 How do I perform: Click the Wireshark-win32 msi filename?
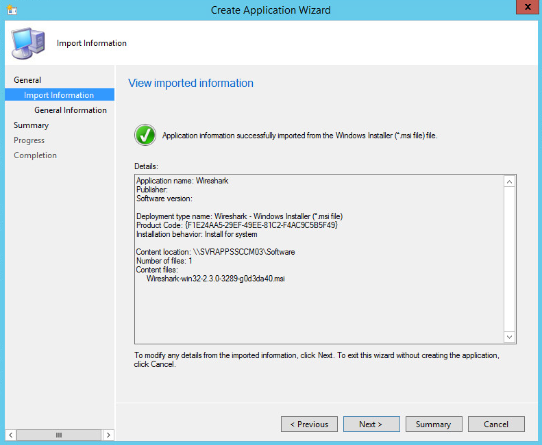pos(216,279)
